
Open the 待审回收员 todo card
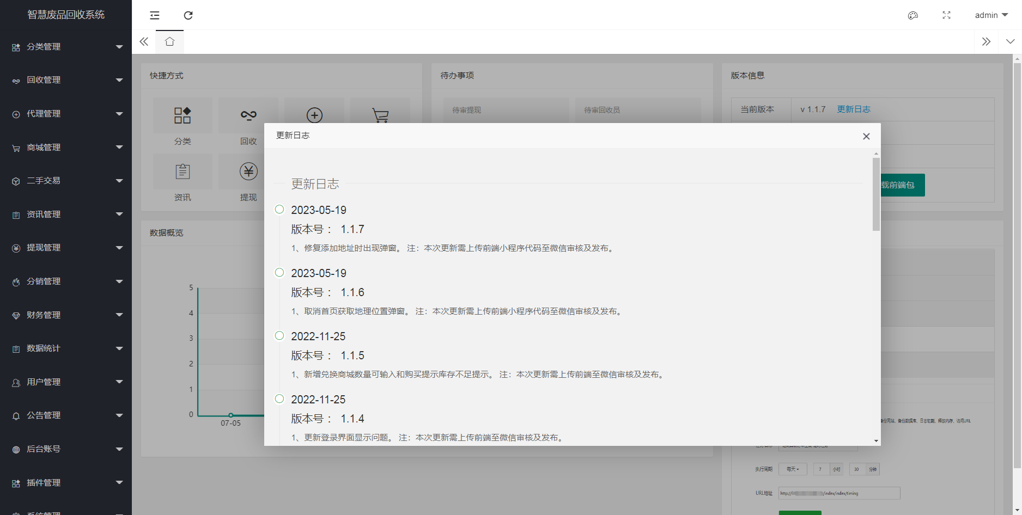(x=638, y=110)
